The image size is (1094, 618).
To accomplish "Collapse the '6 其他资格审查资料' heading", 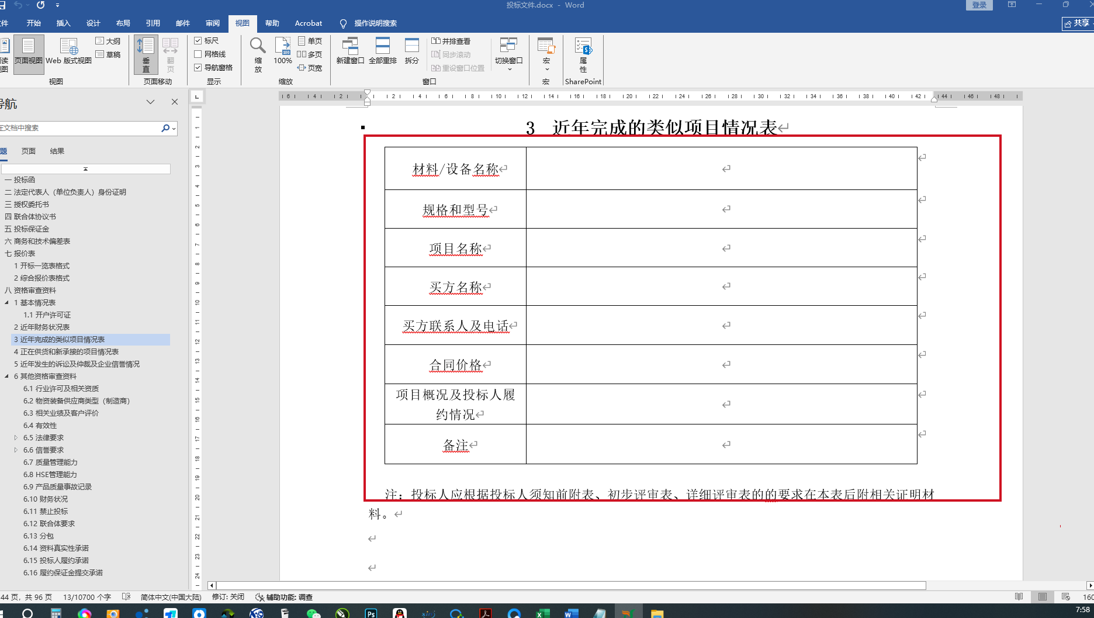I will pyautogui.click(x=7, y=377).
